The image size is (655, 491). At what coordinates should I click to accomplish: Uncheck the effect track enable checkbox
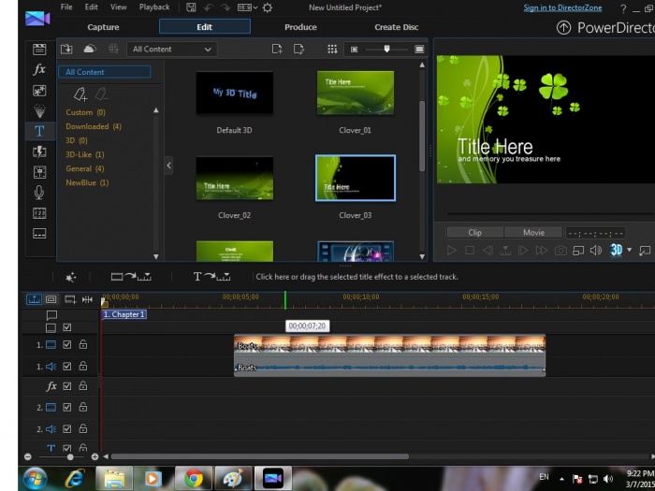tap(67, 385)
